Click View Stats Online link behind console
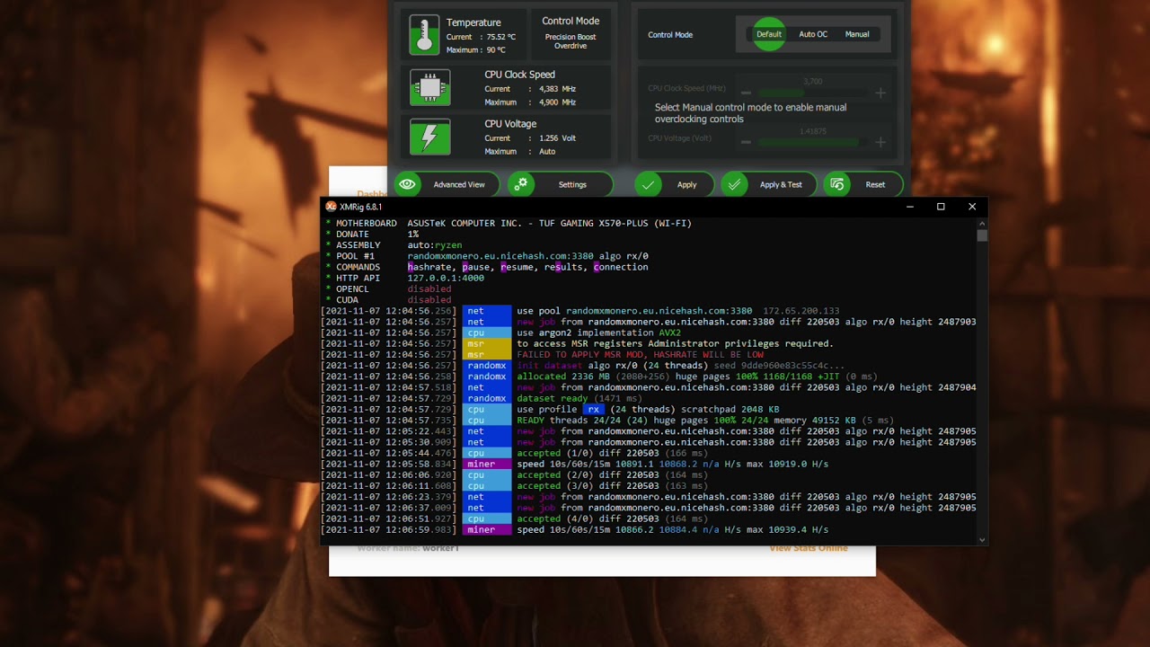 (809, 548)
